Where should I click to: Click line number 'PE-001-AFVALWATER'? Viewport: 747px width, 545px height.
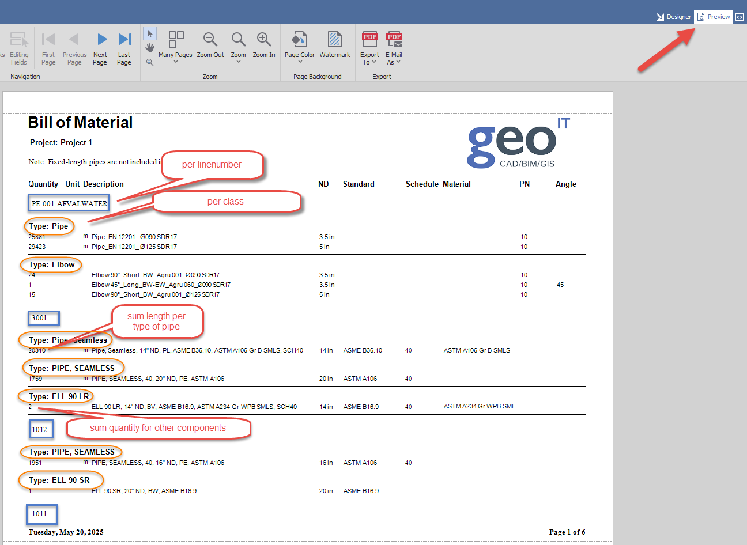point(69,203)
